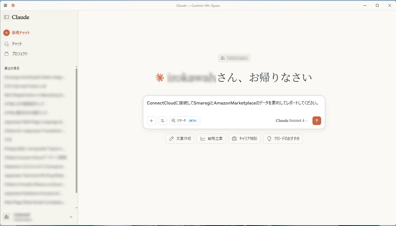The width and height of the screenshot is (396, 226).
Task: Collapse the sidebar panel icon next to Claude
Action: [x=6, y=17]
